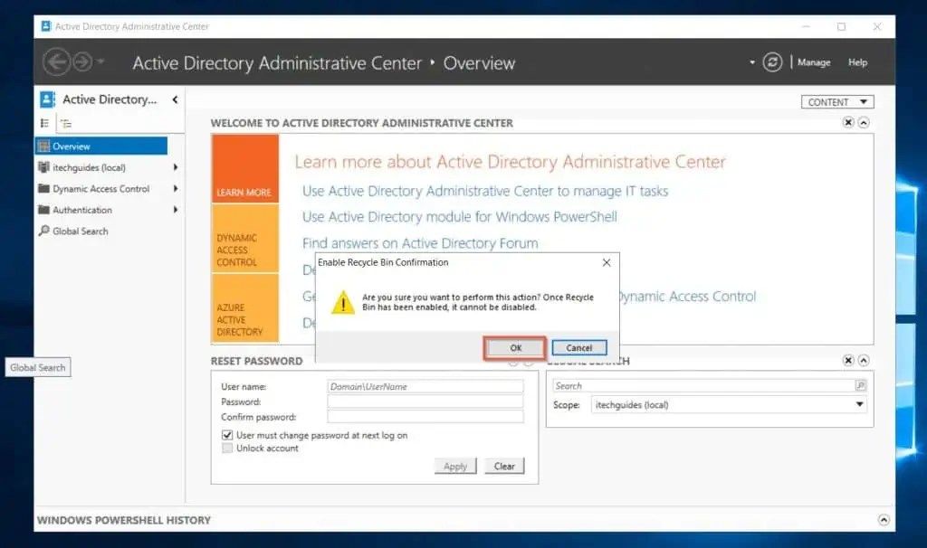
Task: Select the LEARN MORE tab
Action: click(245, 168)
